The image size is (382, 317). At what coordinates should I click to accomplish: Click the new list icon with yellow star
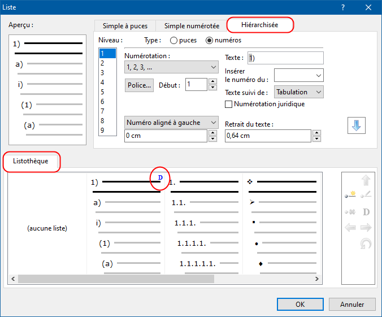[x=350, y=196]
